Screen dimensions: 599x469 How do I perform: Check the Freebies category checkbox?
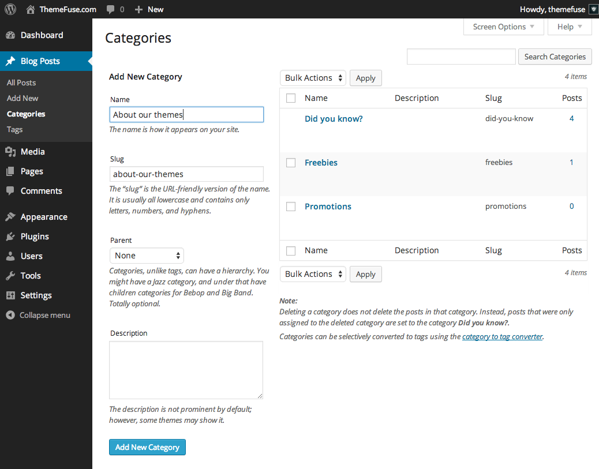coord(291,163)
